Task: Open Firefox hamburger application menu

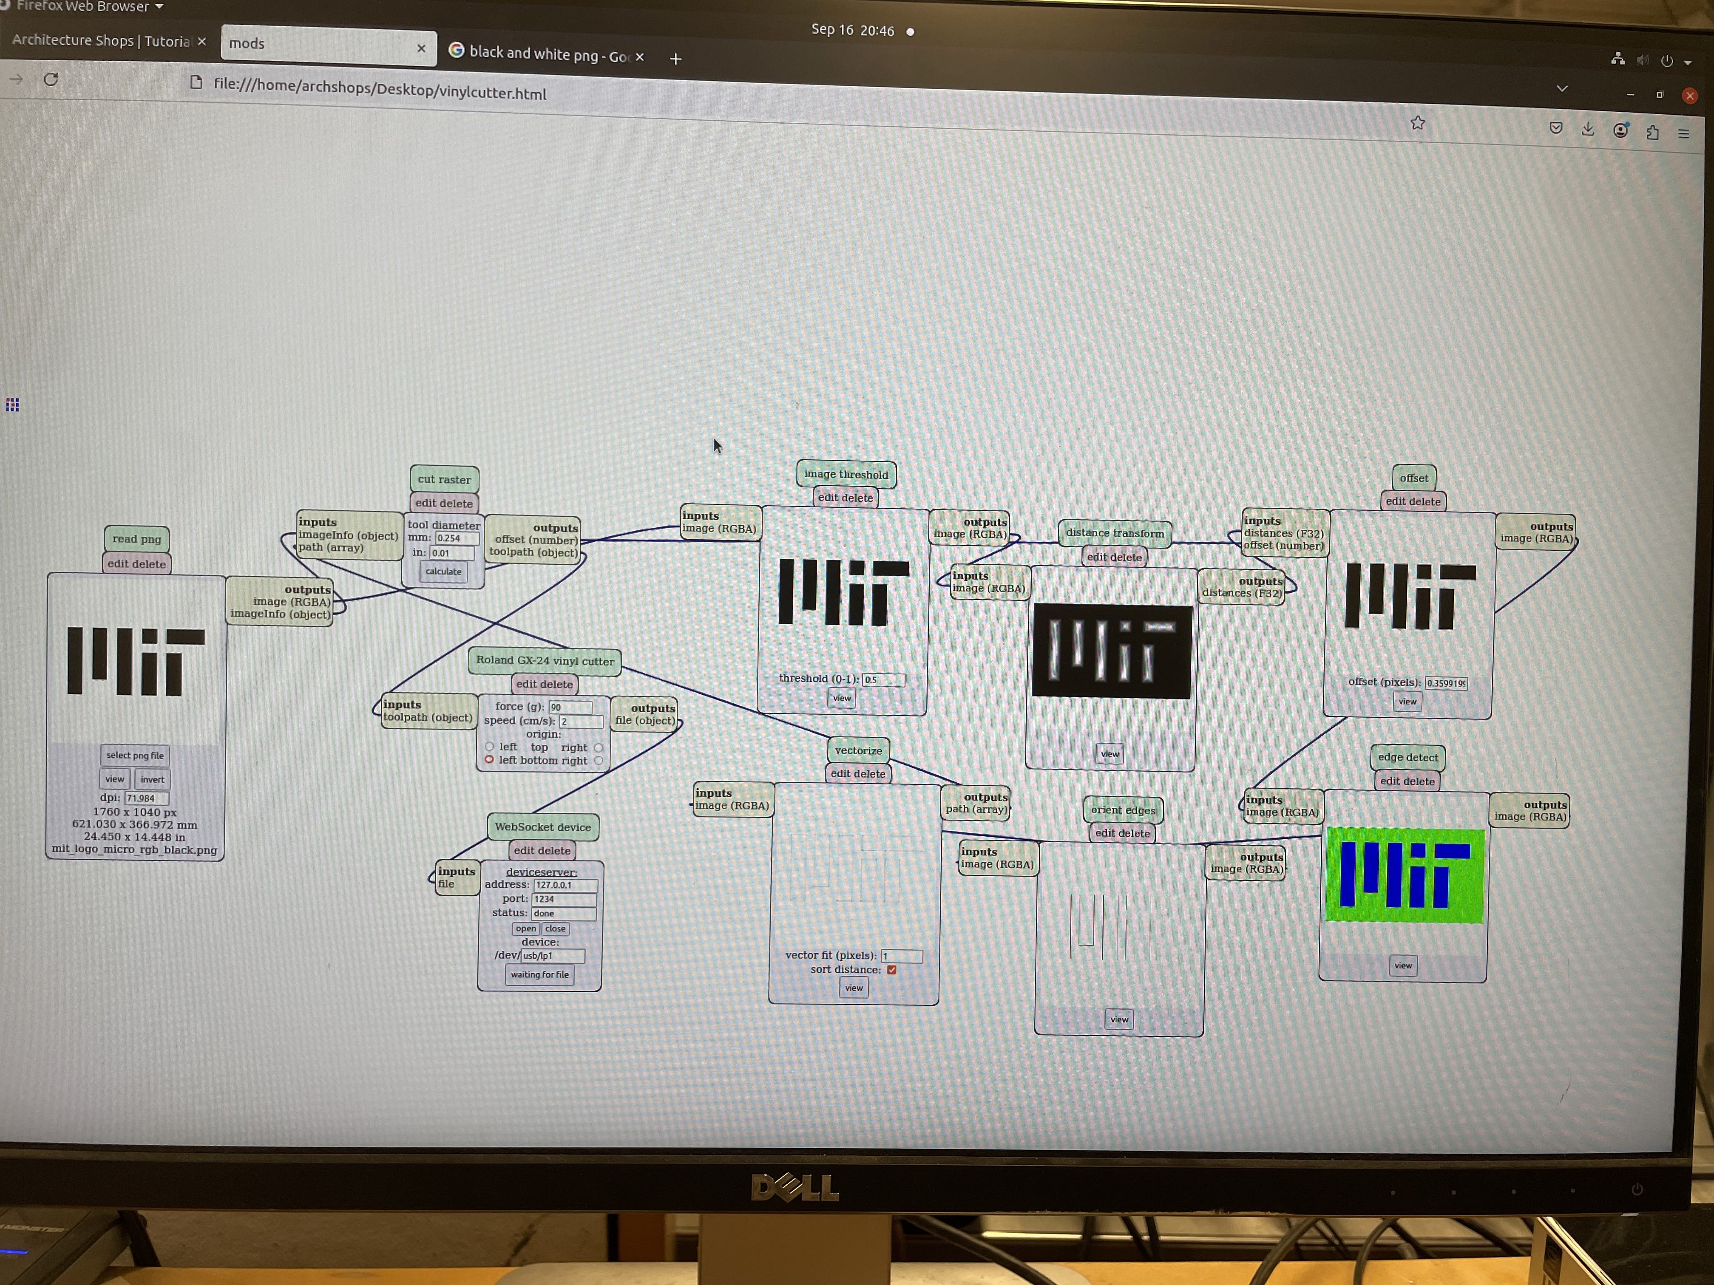Action: pyautogui.click(x=1683, y=134)
